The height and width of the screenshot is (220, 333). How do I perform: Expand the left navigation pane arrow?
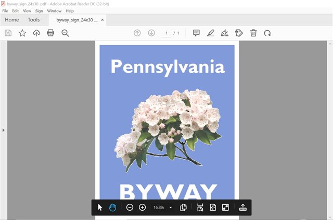4,130
